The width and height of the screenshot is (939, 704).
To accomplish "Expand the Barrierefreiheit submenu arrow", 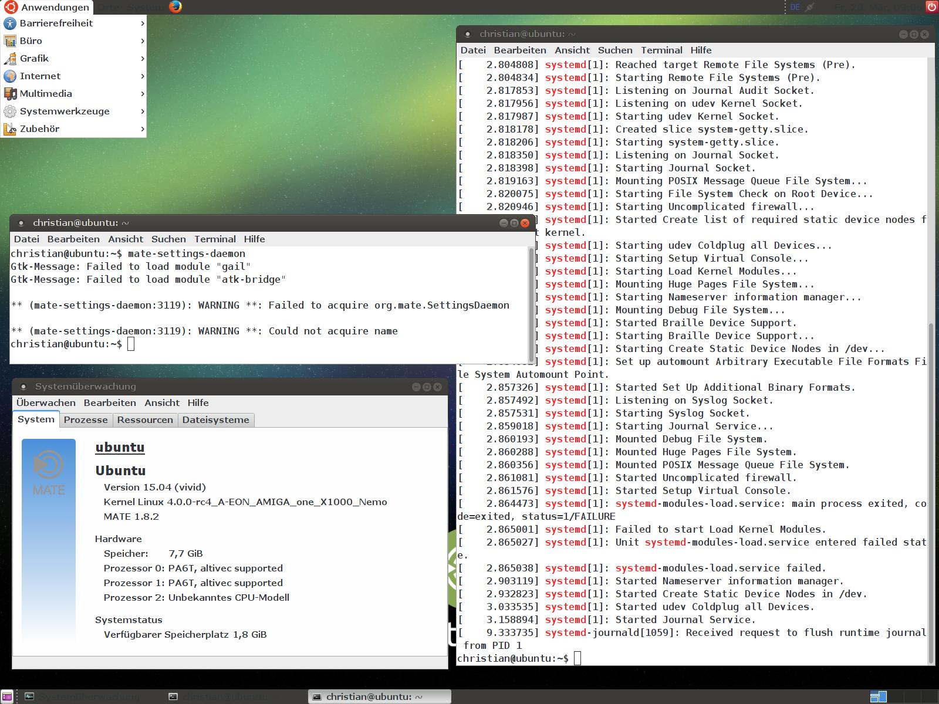I will pyautogui.click(x=142, y=23).
